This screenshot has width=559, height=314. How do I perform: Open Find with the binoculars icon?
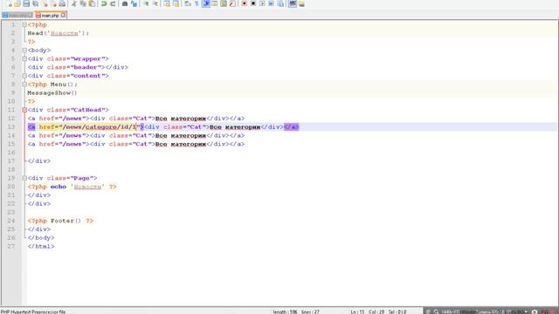[125, 3]
